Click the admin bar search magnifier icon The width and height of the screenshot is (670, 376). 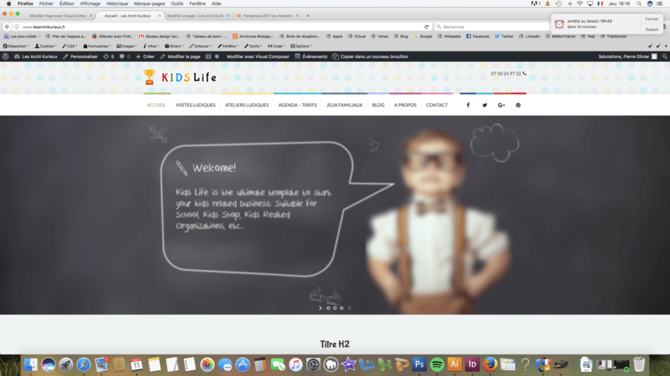[x=665, y=56]
